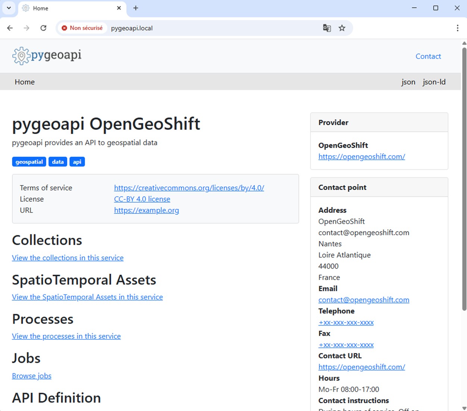Image resolution: width=467 pixels, height=411 pixels.
Task: Open Google Translate from the address bar
Action: pos(327,28)
